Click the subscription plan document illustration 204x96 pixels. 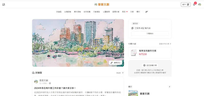pyautogui.click(x=134, y=53)
